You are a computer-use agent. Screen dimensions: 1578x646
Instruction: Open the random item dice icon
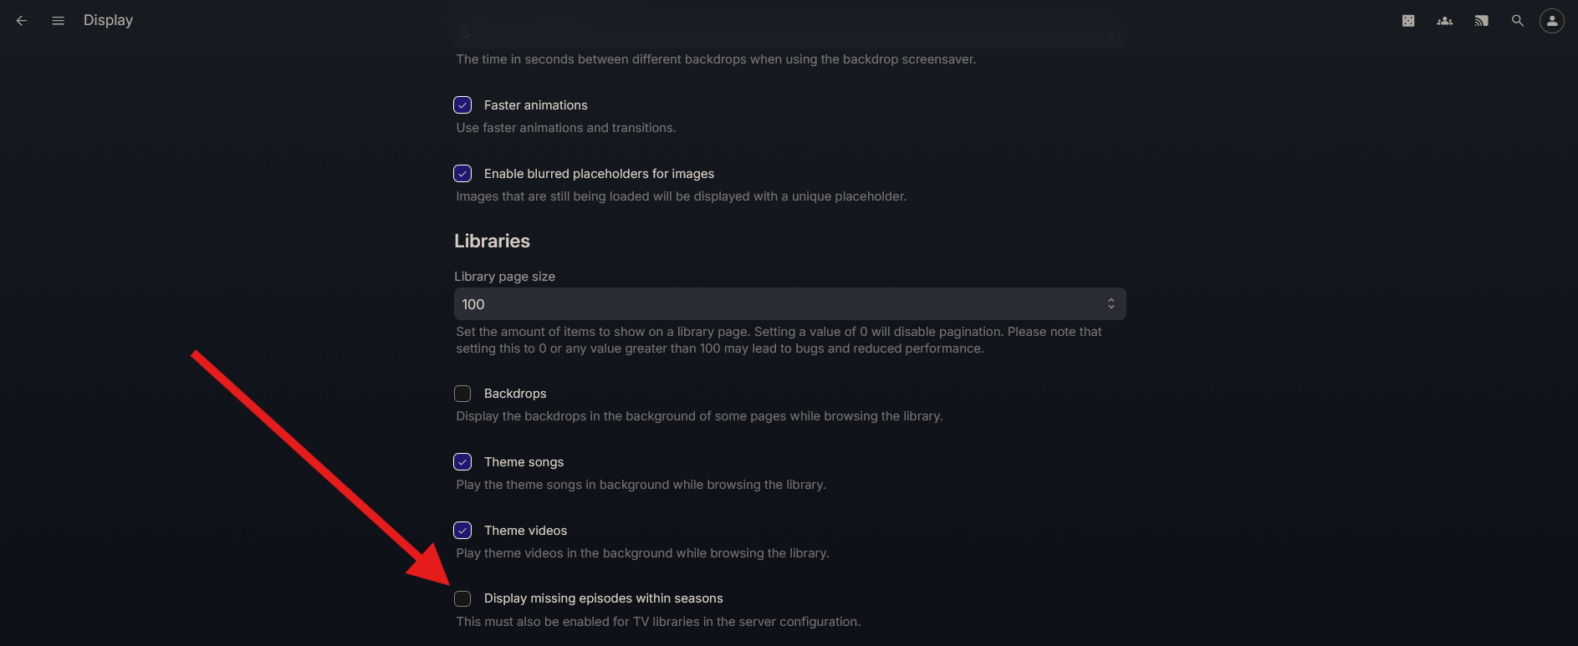[1407, 20]
